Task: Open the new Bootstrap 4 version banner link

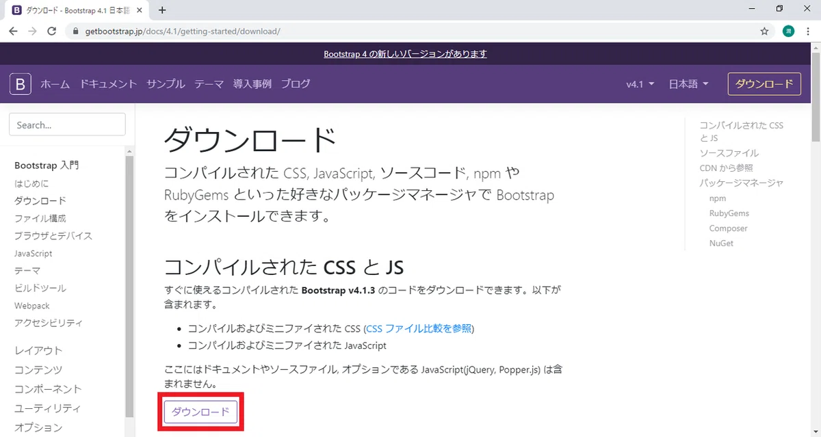Action: click(x=405, y=54)
